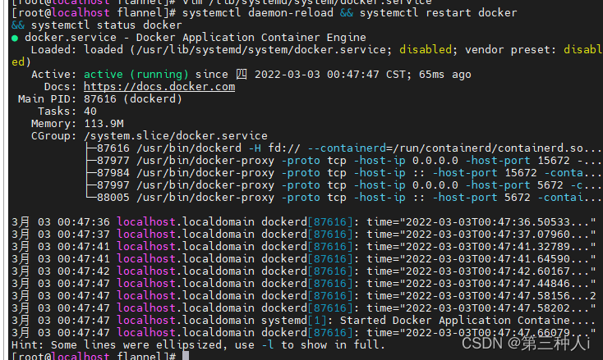Click 'systemctl status docker' command text
The image size is (603, 360).
107,25
